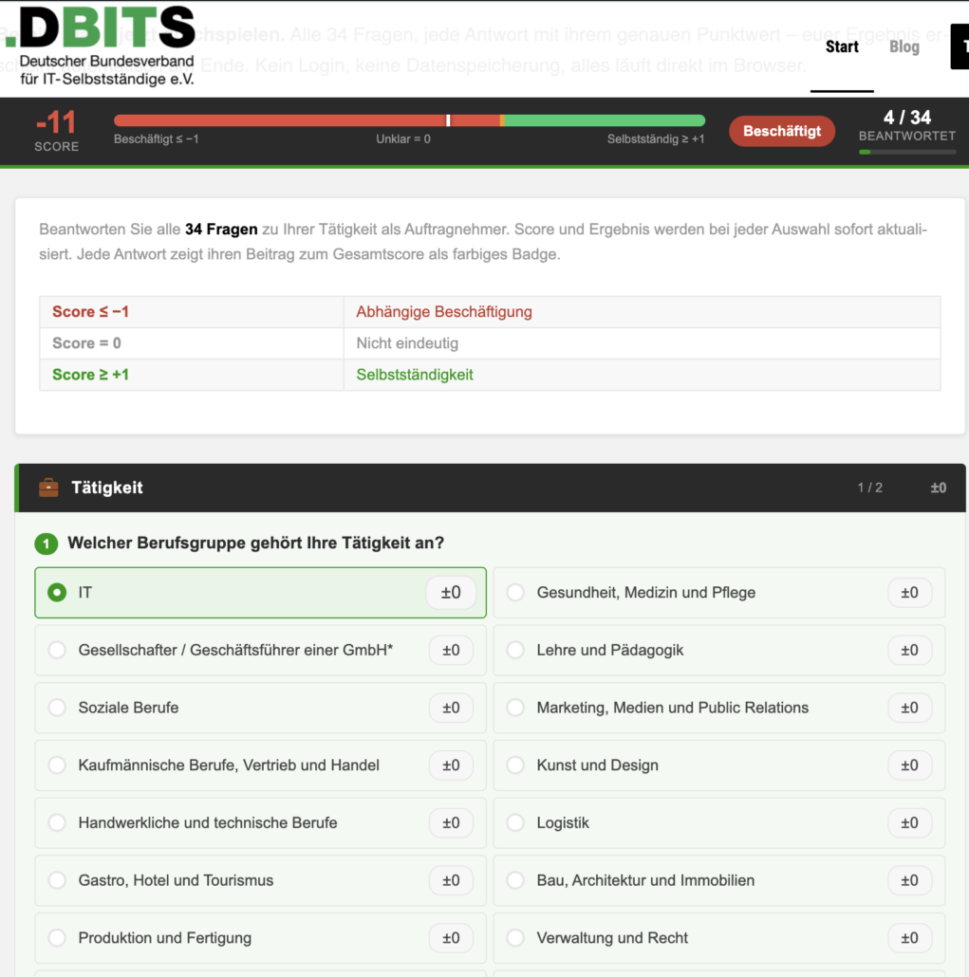Choose Kunst und Design profession

click(x=515, y=765)
